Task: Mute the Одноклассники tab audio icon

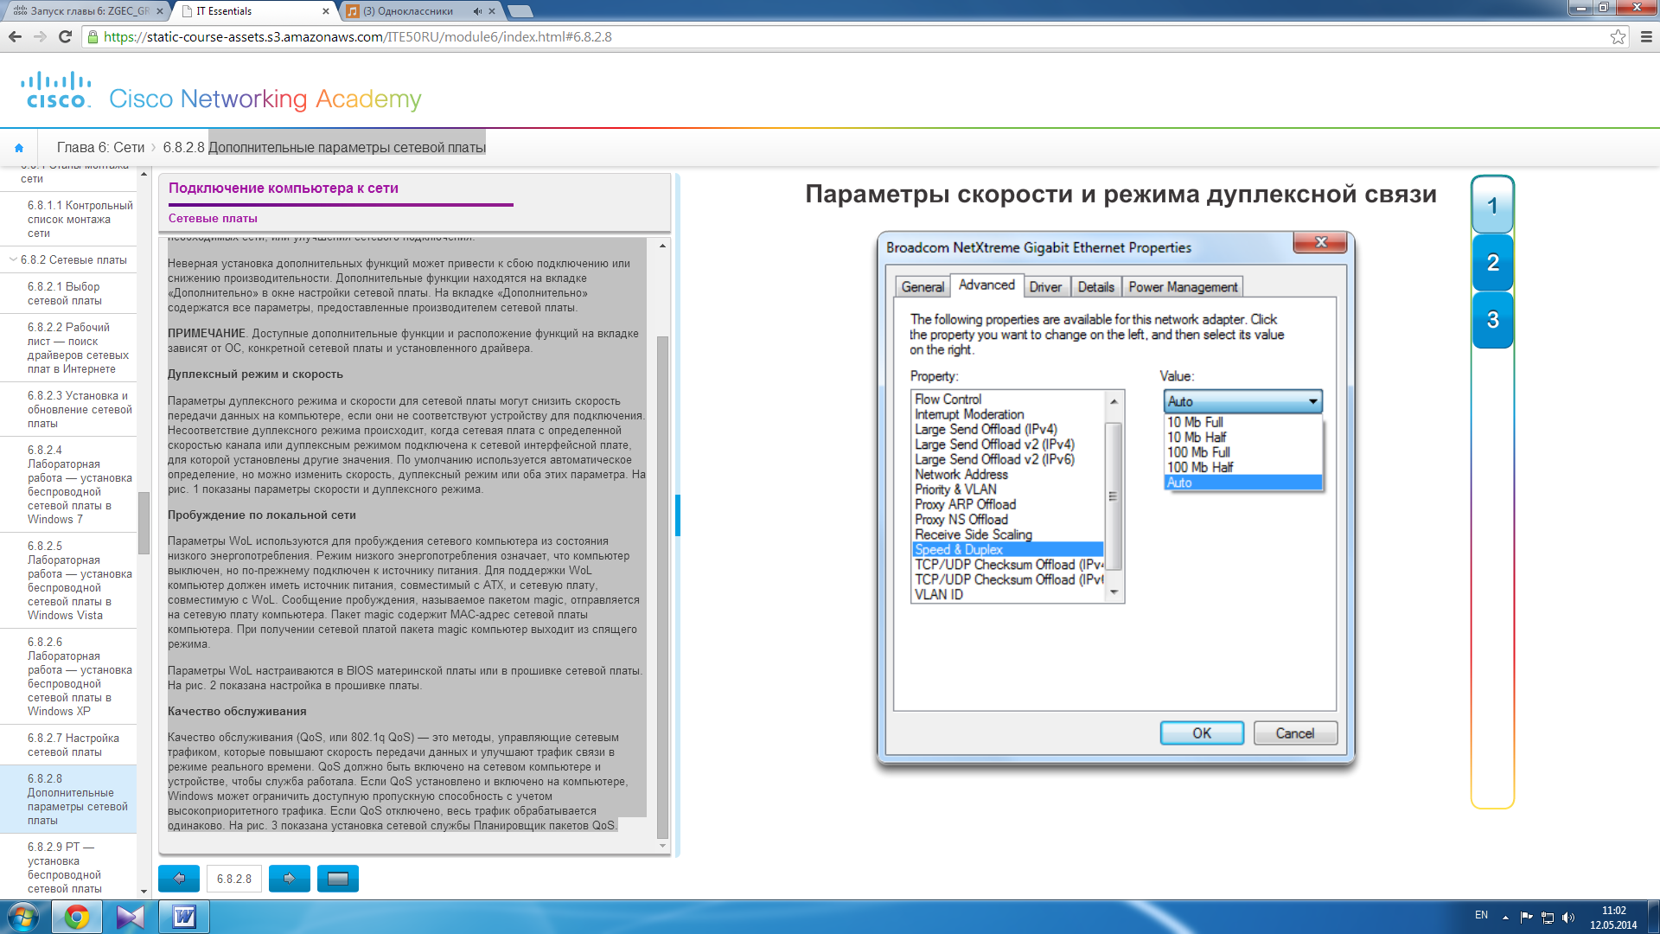Action: coord(477,11)
